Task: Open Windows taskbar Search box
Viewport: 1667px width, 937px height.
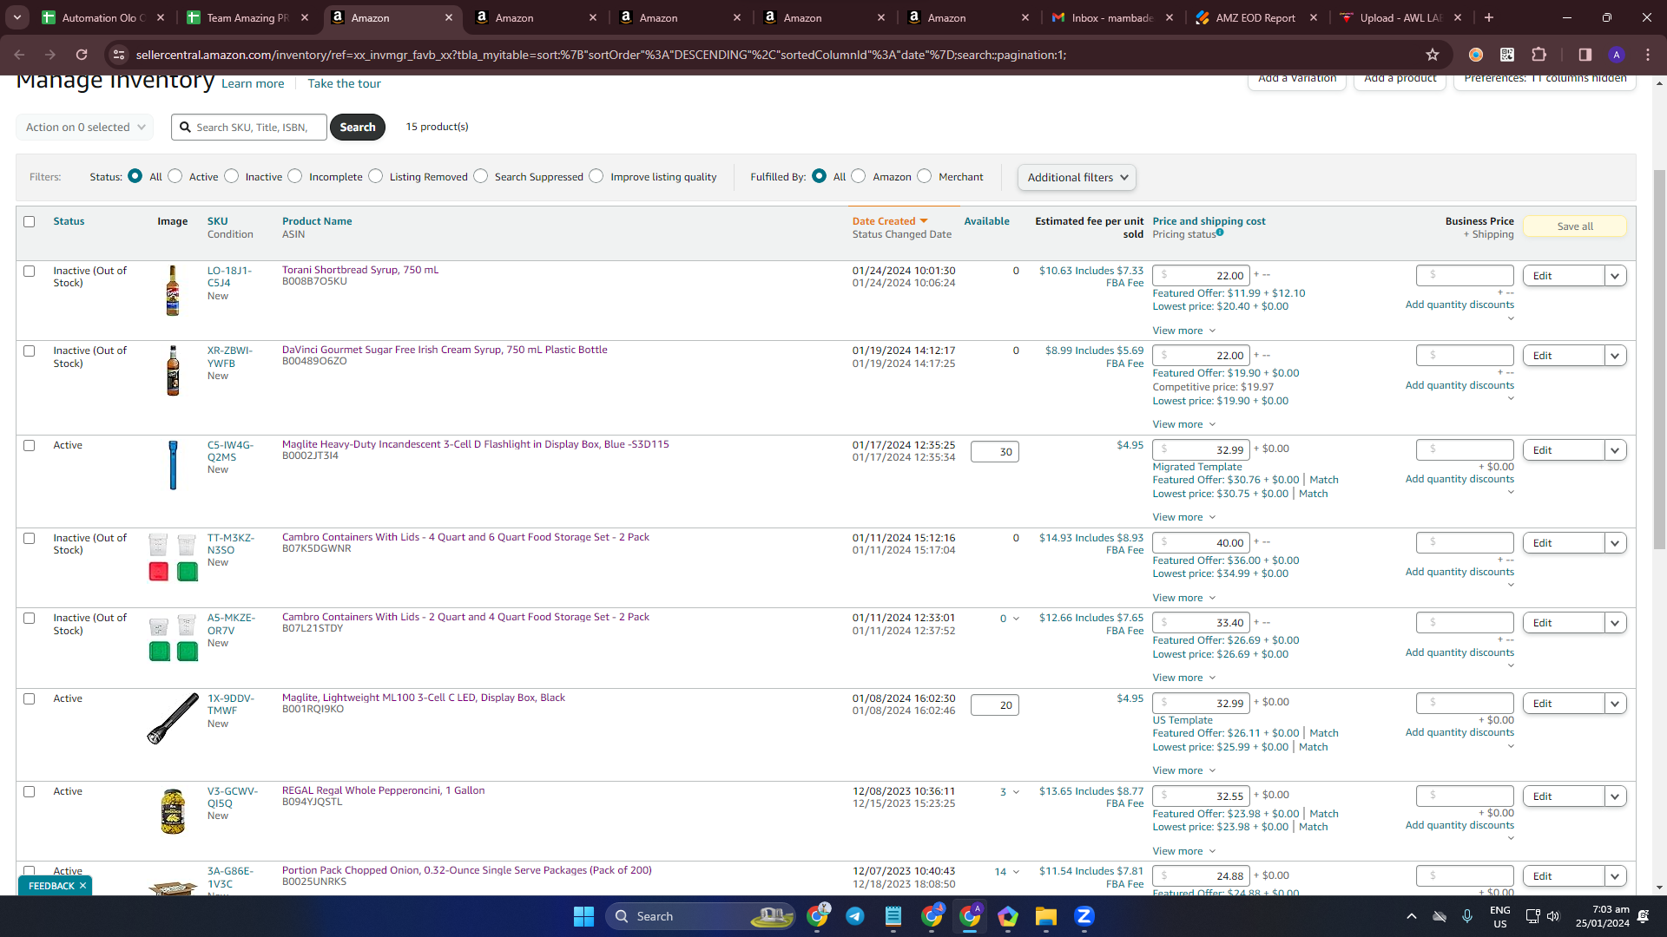Action: pos(702,916)
